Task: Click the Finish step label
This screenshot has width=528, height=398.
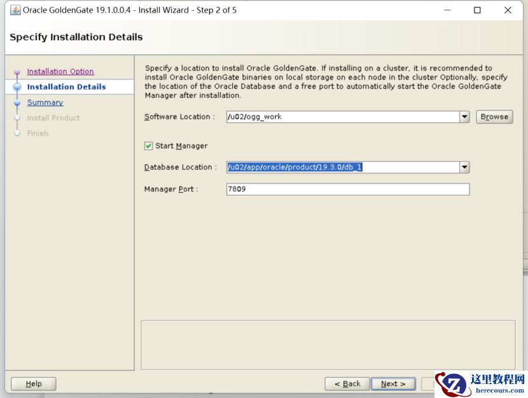Action: coord(38,133)
